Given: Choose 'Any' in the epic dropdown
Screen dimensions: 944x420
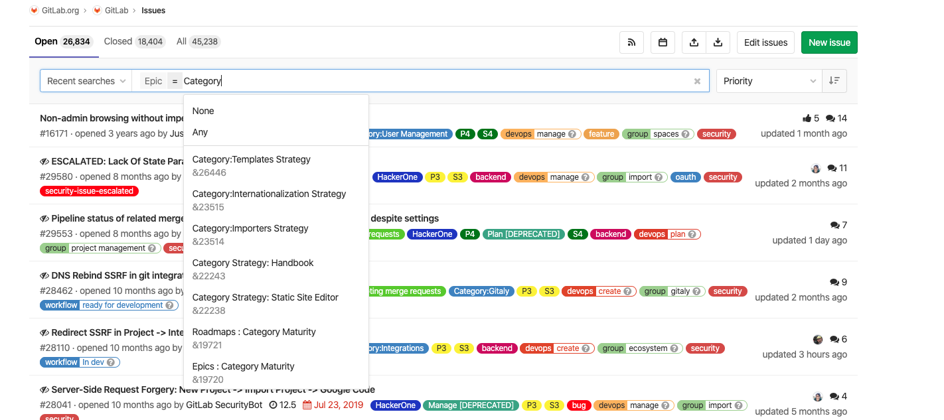Looking at the screenshot, I should tap(200, 132).
